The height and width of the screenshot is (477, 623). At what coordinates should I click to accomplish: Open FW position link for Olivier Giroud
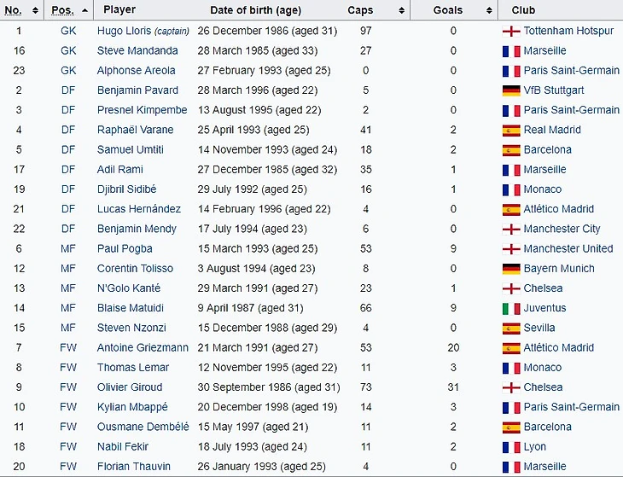coord(68,387)
